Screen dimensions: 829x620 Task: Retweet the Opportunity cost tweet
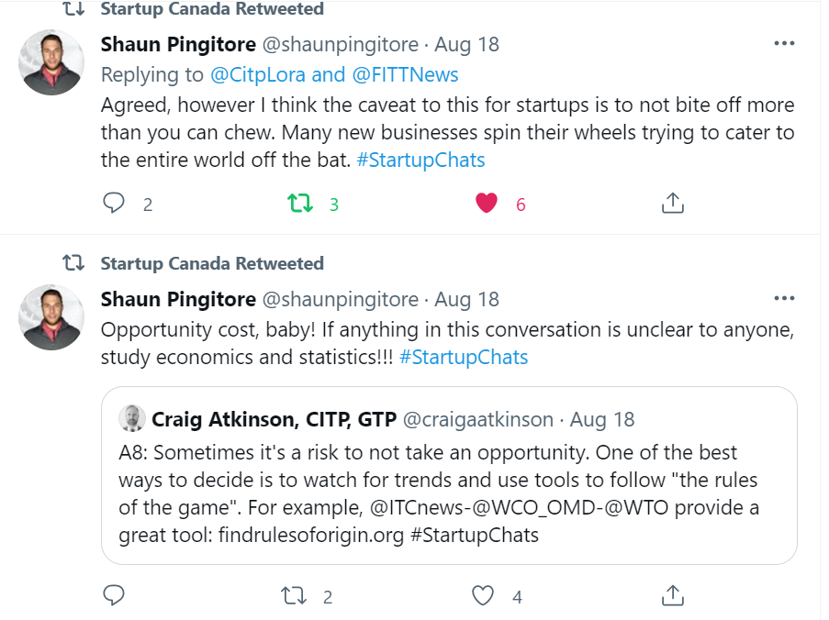(294, 596)
